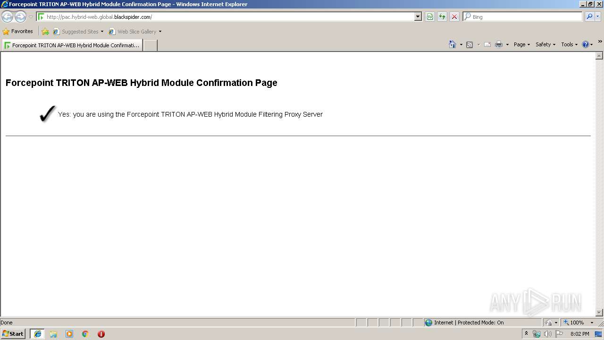Click the browser Forward arrow button

[x=20, y=17]
